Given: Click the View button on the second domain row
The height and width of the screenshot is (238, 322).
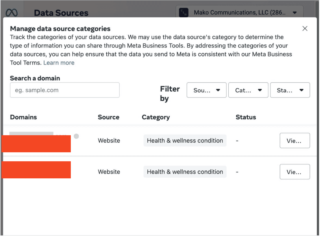Looking at the screenshot, I should pyautogui.click(x=295, y=172).
